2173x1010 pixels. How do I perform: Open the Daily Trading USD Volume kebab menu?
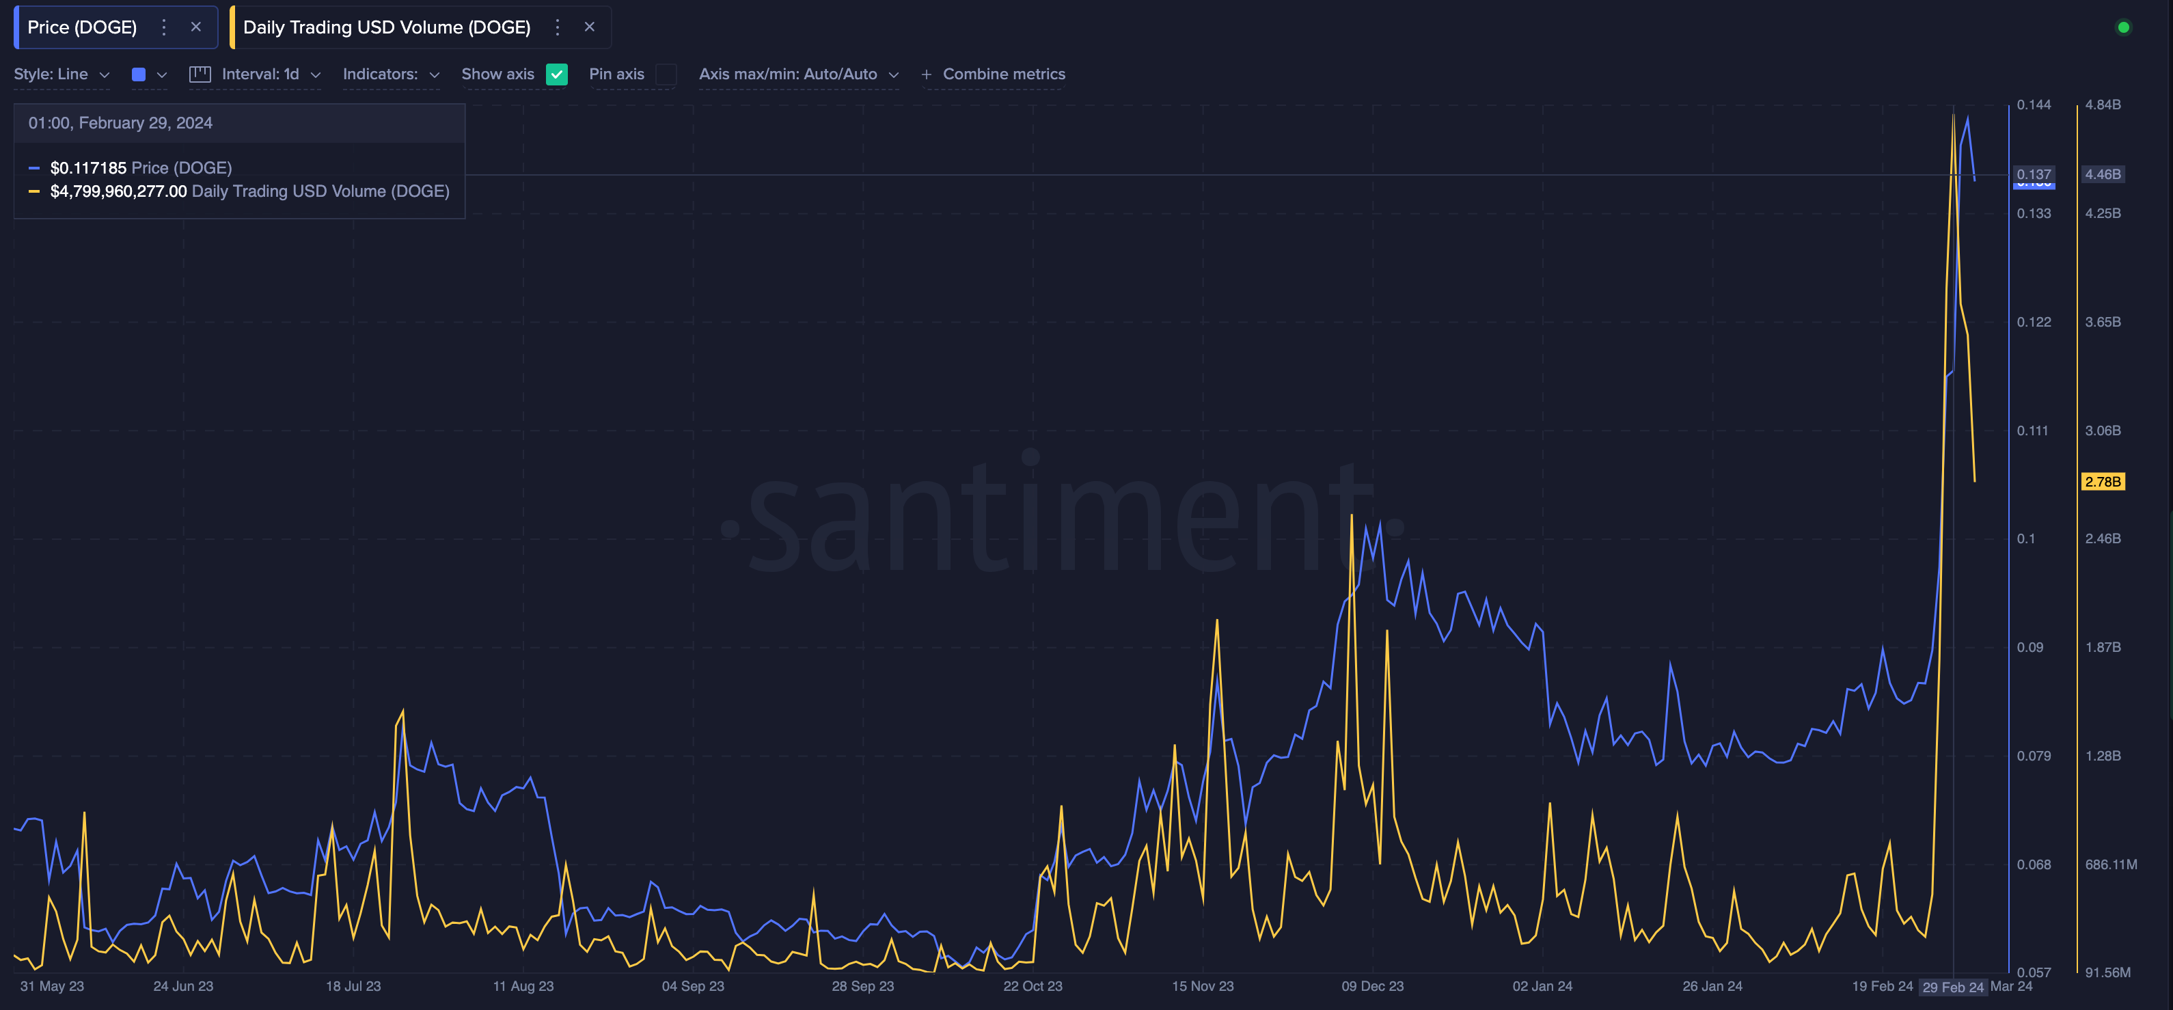[x=558, y=26]
